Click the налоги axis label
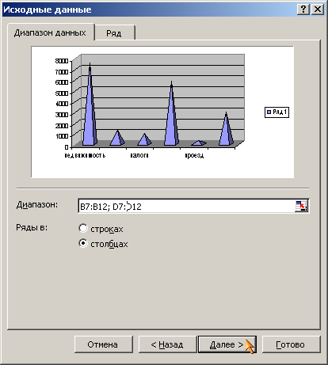This screenshot has width=328, height=365. [139, 155]
